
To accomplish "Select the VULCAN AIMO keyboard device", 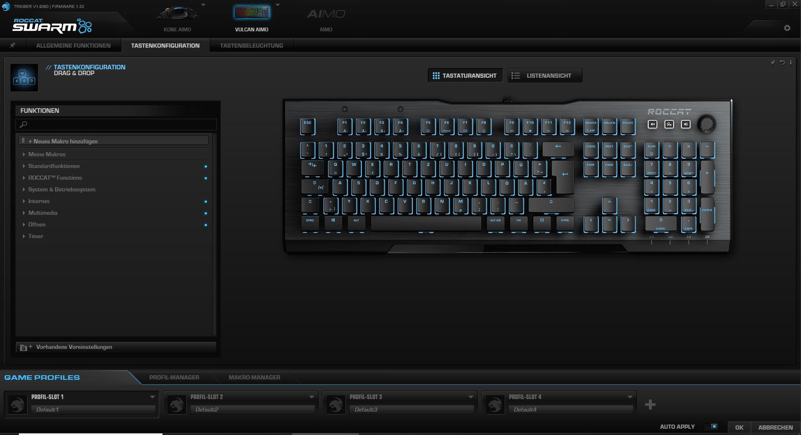I will pos(252,18).
